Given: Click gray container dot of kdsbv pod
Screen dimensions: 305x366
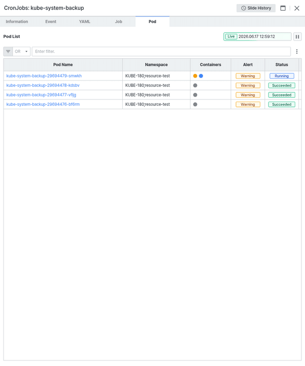Looking at the screenshot, I should pos(195,85).
